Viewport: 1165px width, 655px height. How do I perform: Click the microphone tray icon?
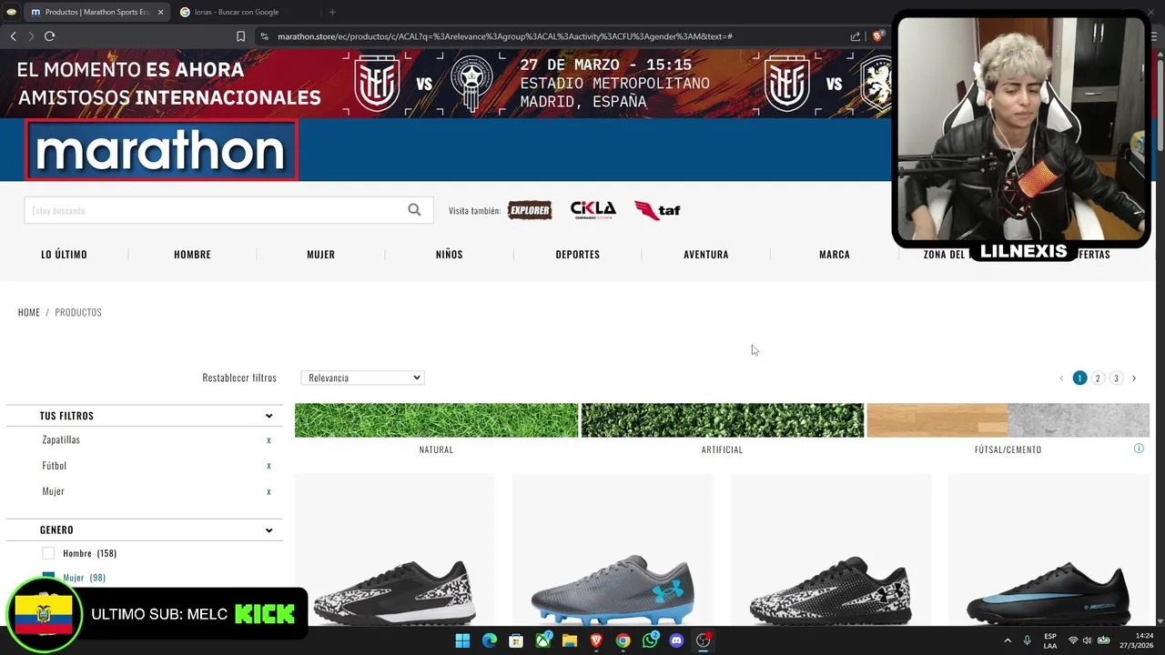(1028, 640)
